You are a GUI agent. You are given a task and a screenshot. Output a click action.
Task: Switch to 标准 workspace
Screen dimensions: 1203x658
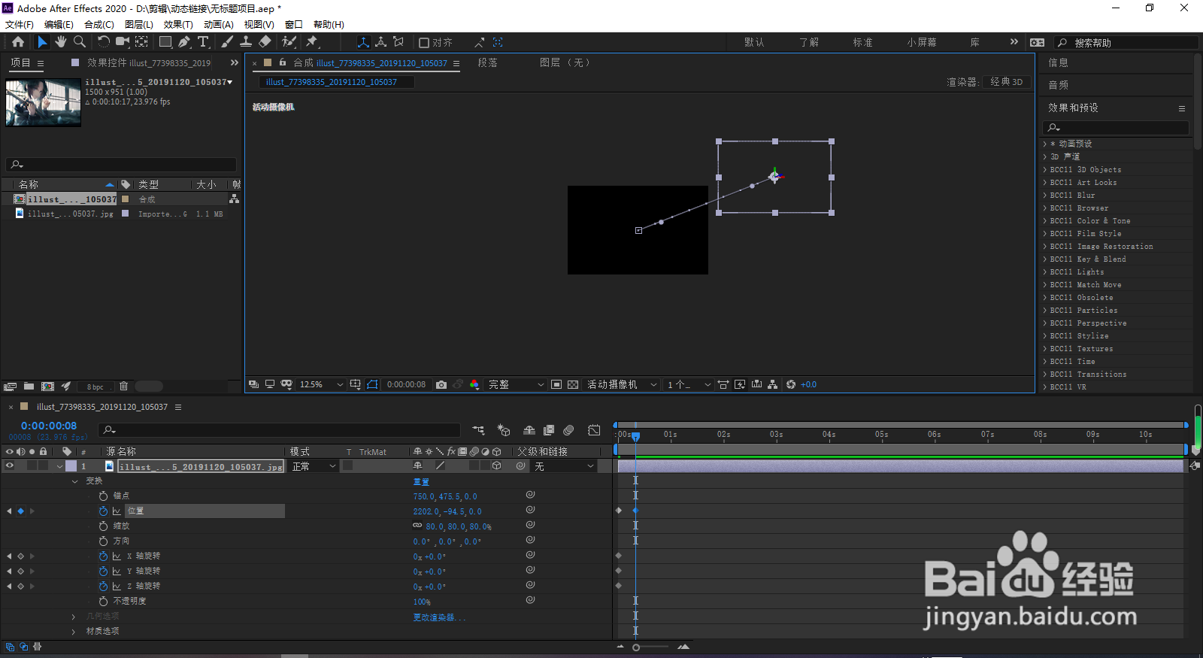click(x=862, y=43)
